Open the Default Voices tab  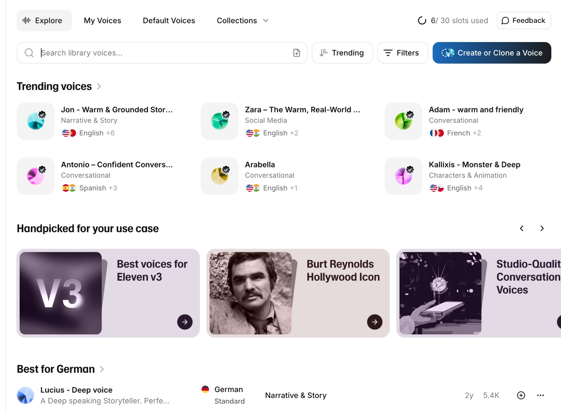pos(169,20)
